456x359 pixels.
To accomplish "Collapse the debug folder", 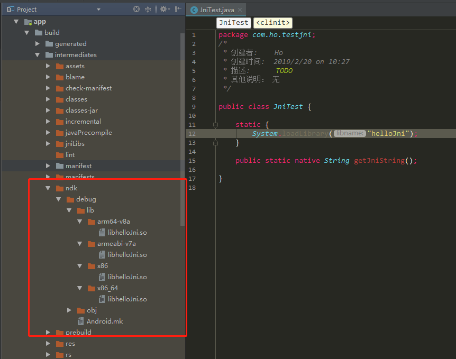I will pos(58,199).
